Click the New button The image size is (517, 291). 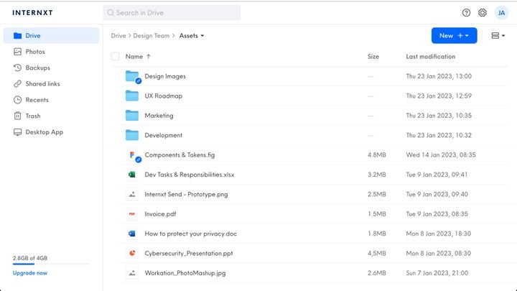(453, 35)
